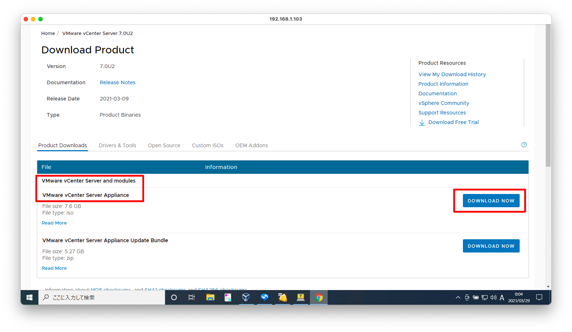Open the Support Resources link
Viewport: 572px width, 332px height.
(442, 113)
